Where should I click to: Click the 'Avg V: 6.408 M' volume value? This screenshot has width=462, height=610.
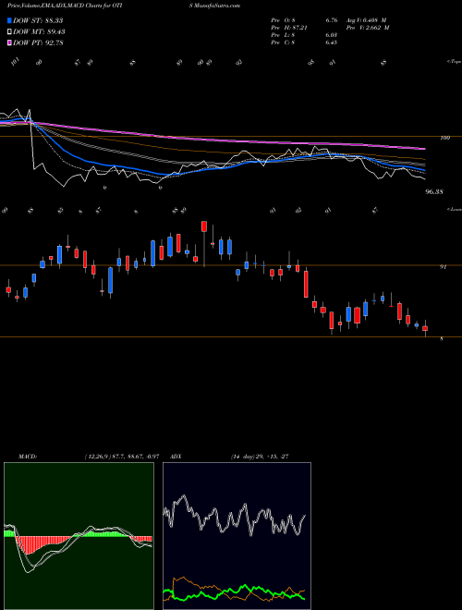point(364,20)
